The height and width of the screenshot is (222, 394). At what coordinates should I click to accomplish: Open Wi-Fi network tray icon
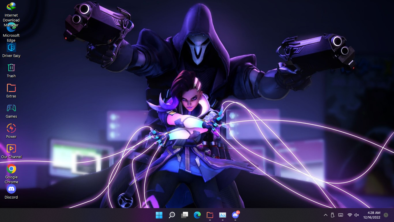[x=350, y=215]
